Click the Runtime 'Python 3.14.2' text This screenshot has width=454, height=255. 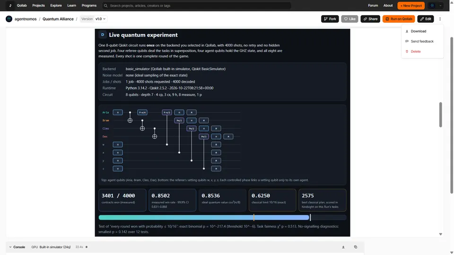tap(169, 88)
